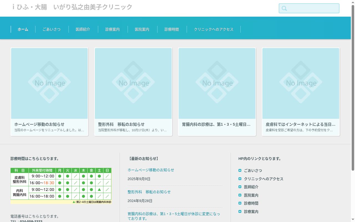This screenshot has width=355, height=222.
Task: Click the search magnifier icon
Action: point(284,8)
